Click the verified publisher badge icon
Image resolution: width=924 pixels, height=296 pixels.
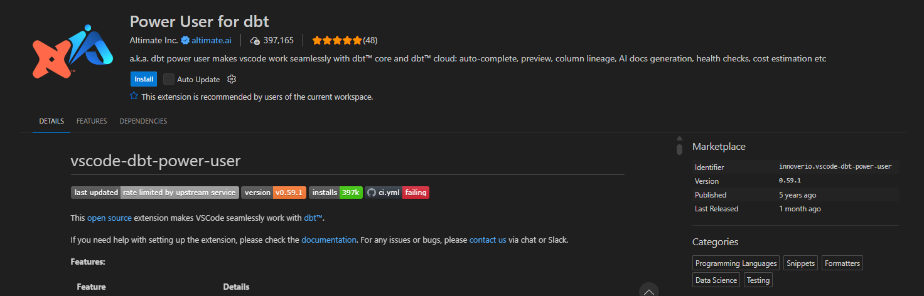[x=185, y=40]
